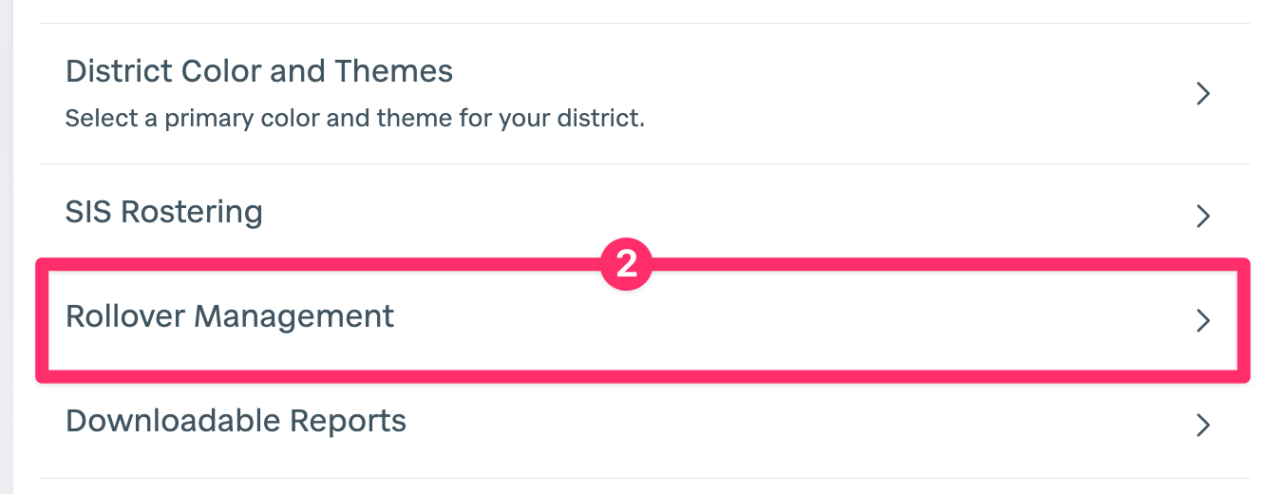
Task: Click the word "Themes" in the first heading
Action: [x=401, y=71]
